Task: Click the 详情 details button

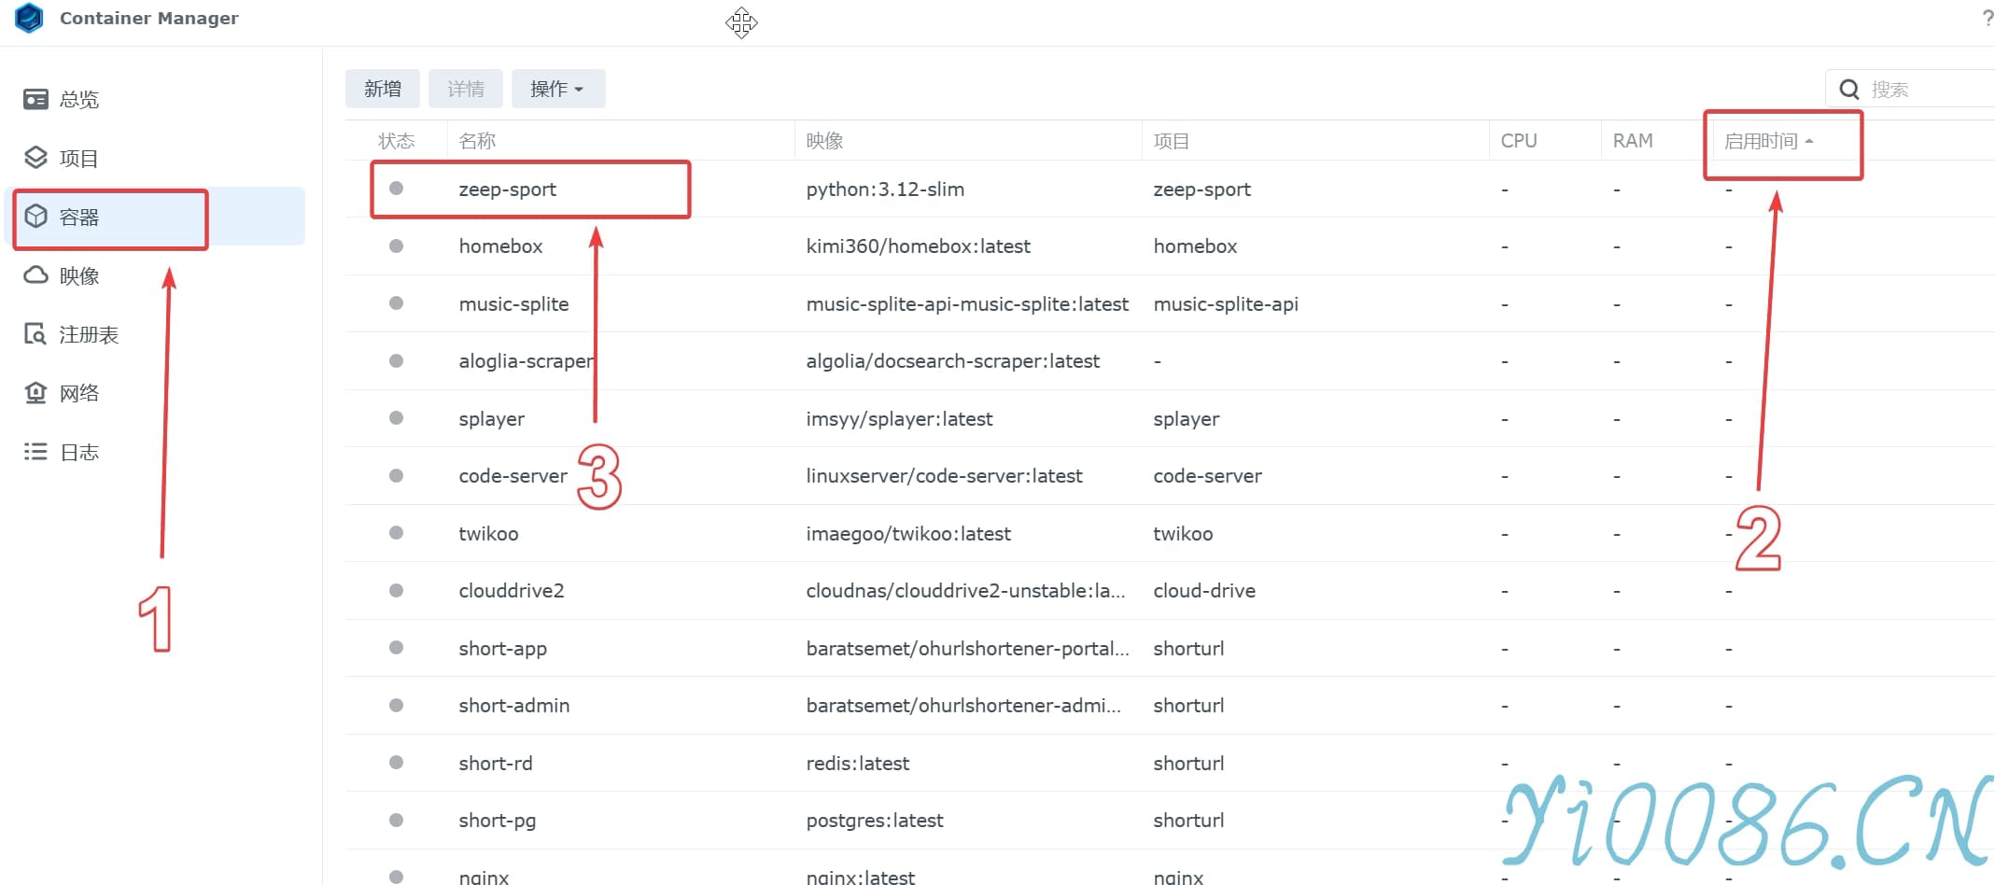Action: tap(465, 89)
